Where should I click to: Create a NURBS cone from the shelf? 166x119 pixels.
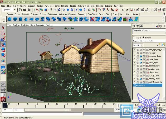pyautogui.click(x=26, y=19)
